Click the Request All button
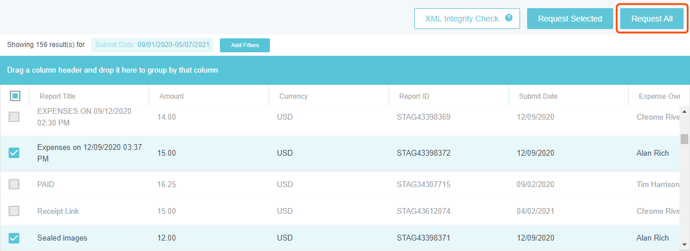 coord(652,19)
